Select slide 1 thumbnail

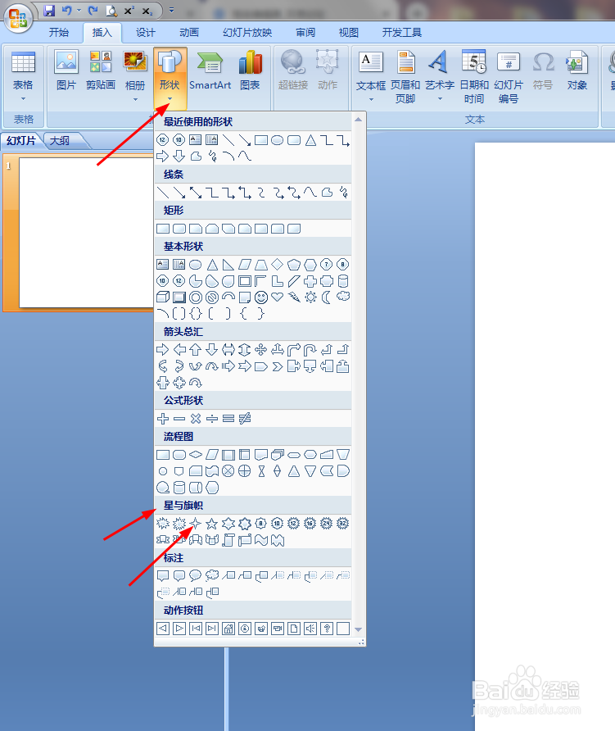pyautogui.click(x=86, y=233)
